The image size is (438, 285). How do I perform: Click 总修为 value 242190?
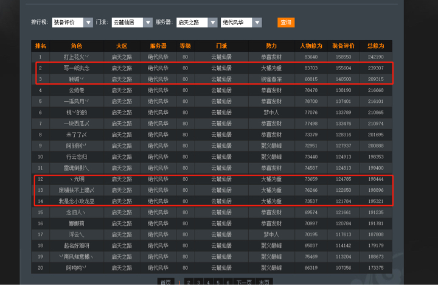[376, 57]
